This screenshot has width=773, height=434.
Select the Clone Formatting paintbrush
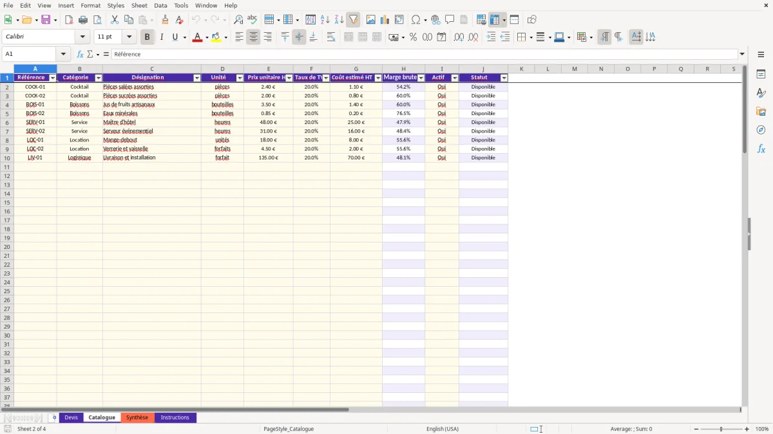(166, 20)
